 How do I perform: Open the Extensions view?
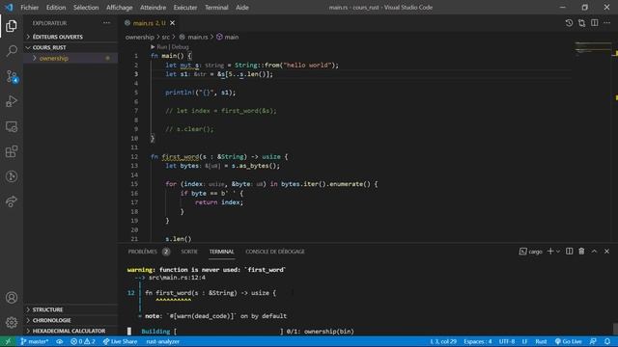click(x=12, y=152)
